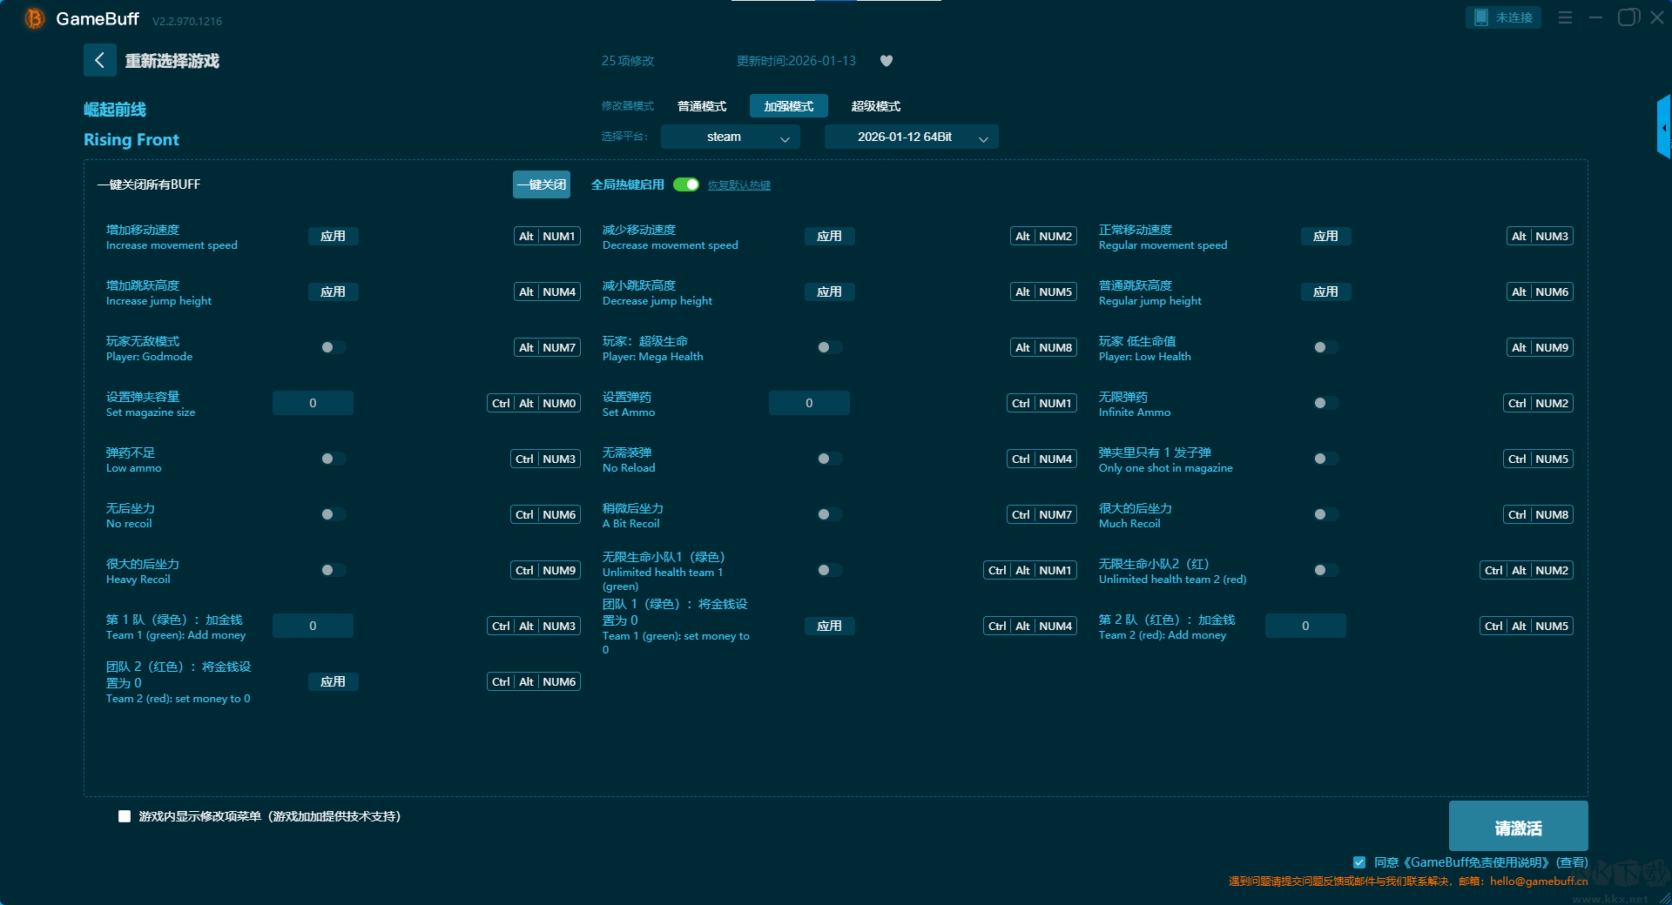
Task: Apply Team 1 green set money to 0
Action: pyautogui.click(x=829, y=626)
